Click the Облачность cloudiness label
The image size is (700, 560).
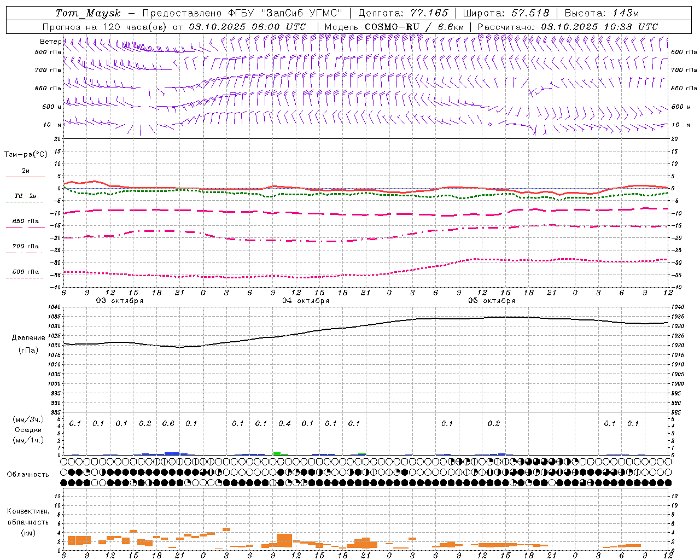point(28,475)
